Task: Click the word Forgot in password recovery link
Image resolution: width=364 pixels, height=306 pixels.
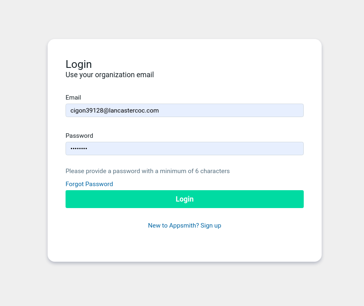Action: pyautogui.click(x=75, y=184)
